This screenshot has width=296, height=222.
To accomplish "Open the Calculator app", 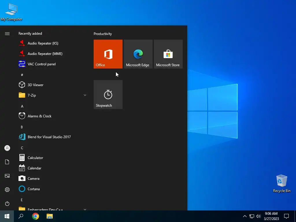I will pos(53,158).
